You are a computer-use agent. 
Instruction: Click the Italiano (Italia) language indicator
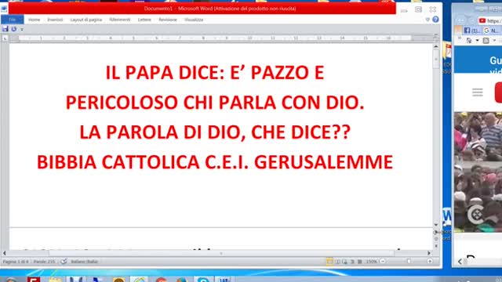coord(84,262)
